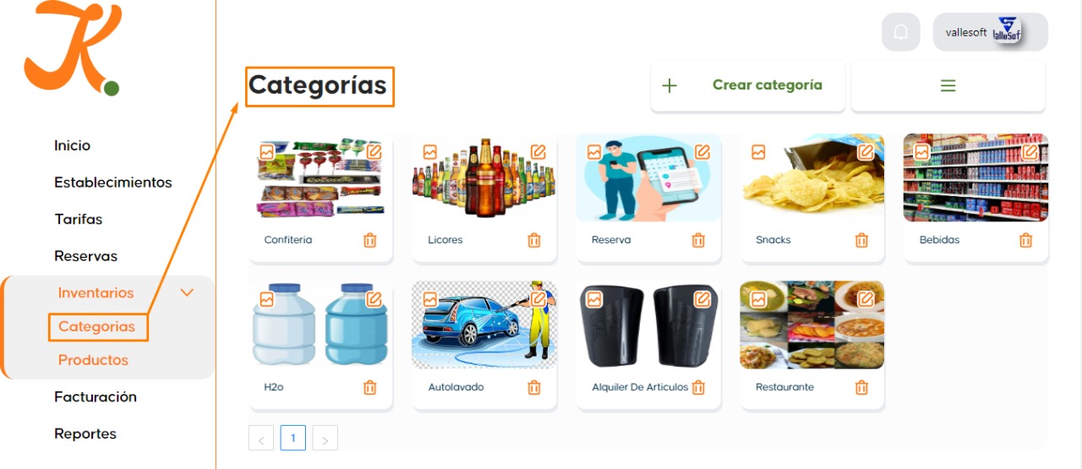1082x469 pixels.
Task: Open the Snacks category thumbnail image
Action: pyautogui.click(x=812, y=177)
